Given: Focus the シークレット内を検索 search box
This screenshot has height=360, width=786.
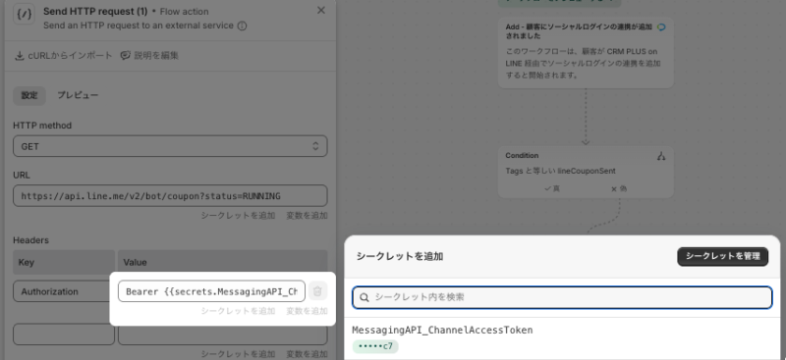Looking at the screenshot, I should pyautogui.click(x=562, y=297).
